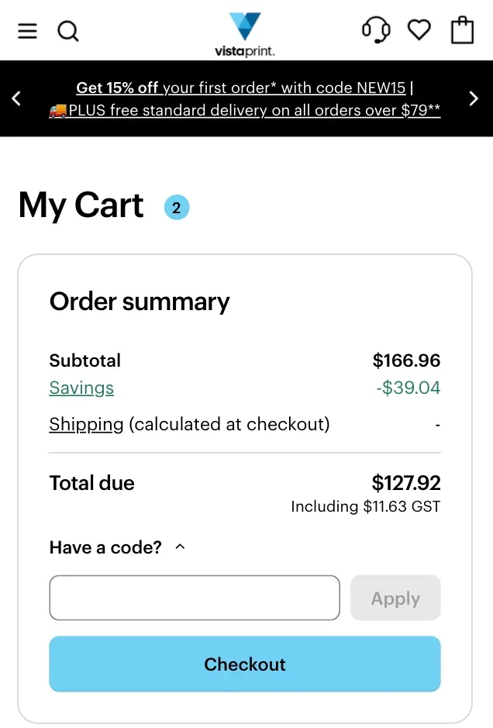Open favorites with the heart icon
This screenshot has width=493, height=728.
click(x=419, y=30)
